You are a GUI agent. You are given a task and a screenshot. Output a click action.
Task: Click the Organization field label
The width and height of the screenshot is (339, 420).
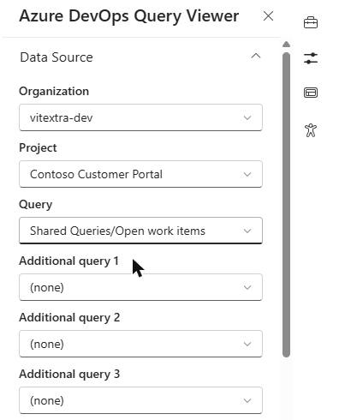[x=54, y=92]
